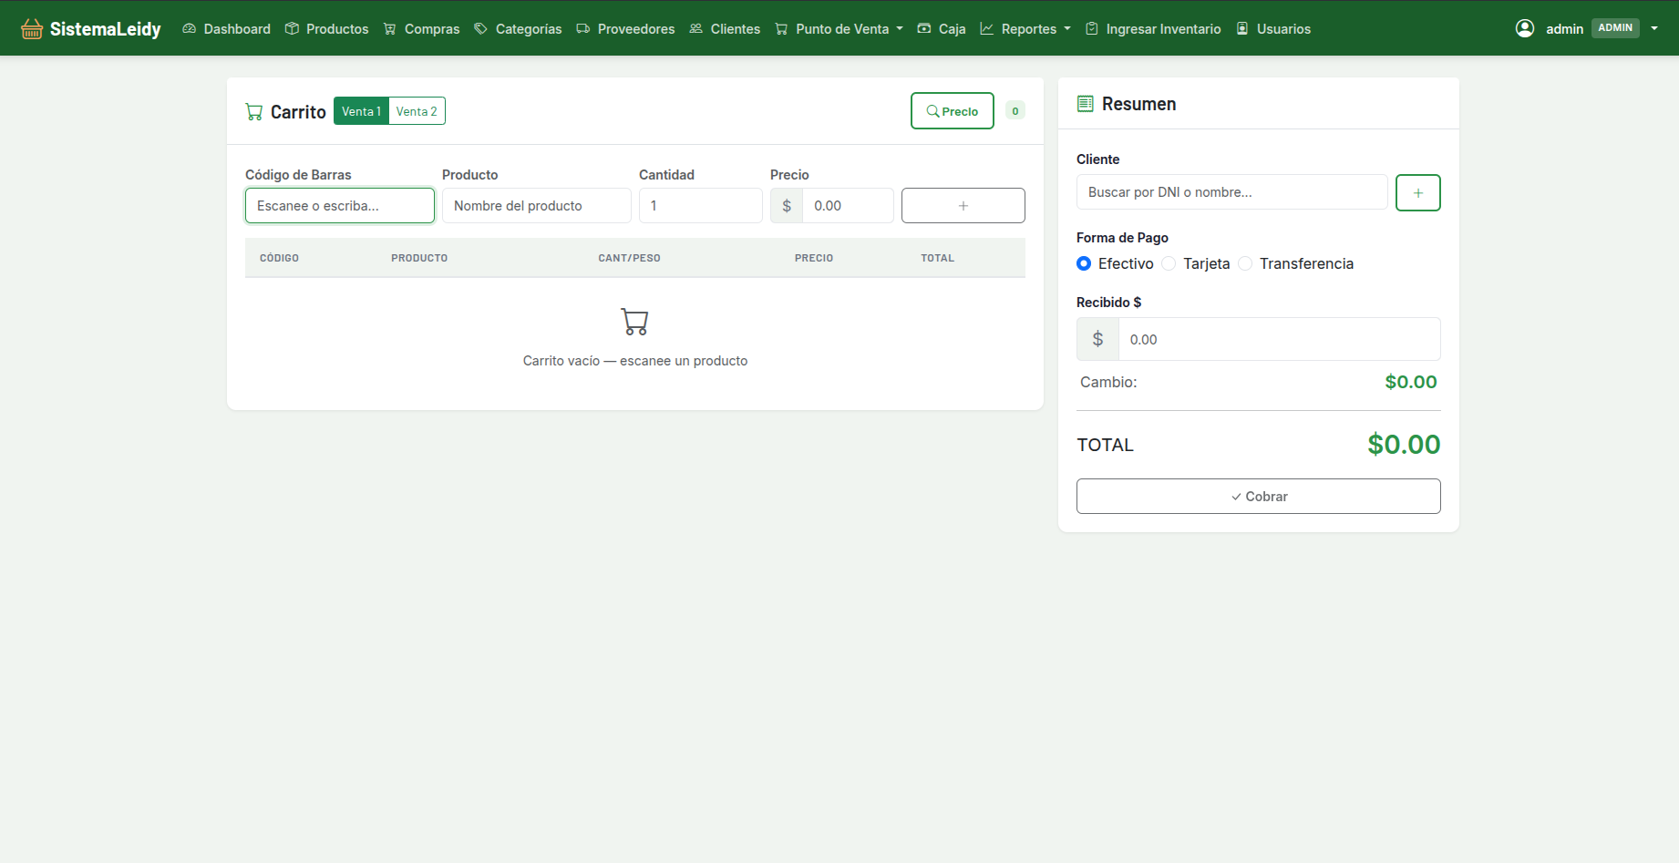Open the admin account dropdown arrow
This screenshot has height=863, width=1679.
(1653, 28)
